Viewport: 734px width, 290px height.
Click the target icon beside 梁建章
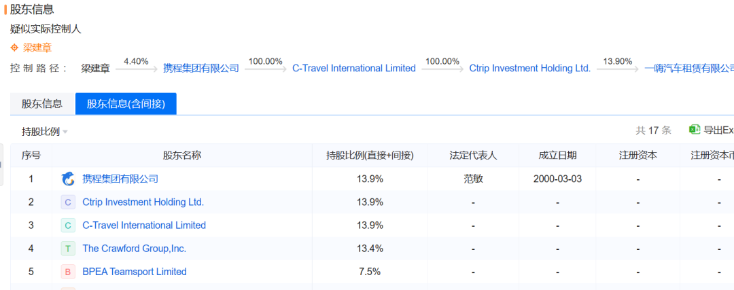tap(14, 48)
